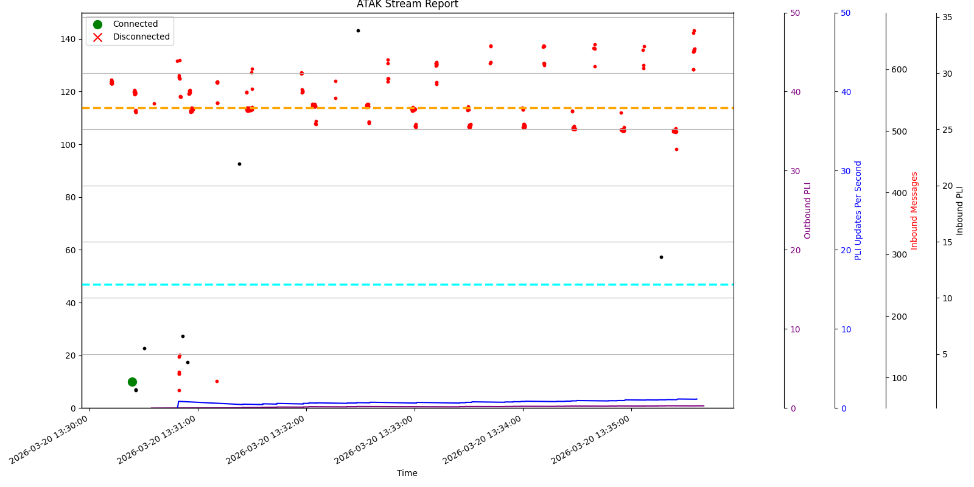Click the PLI Updates Per Second label
Viewport: 974px width, 487px height.
point(858,211)
